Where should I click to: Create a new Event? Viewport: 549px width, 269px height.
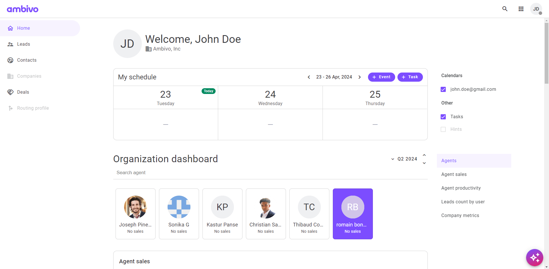tap(381, 77)
